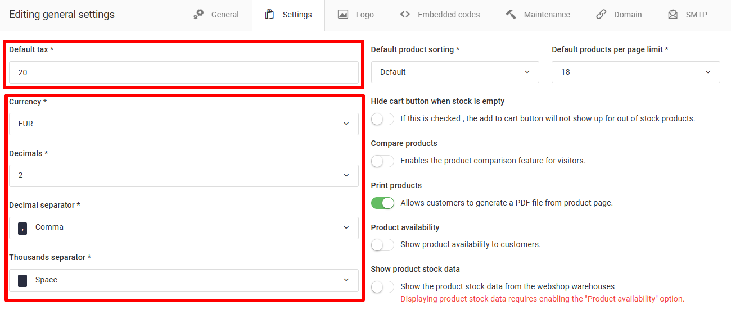The width and height of the screenshot is (731, 310).
Task: Click the "Editing general settings" heading
Action: (62, 15)
